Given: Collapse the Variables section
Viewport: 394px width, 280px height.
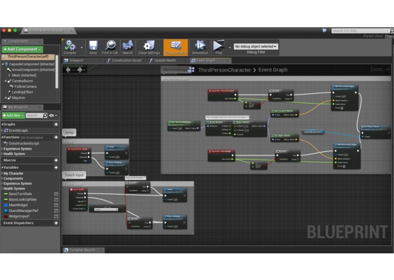Looking at the screenshot, I should [x=2, y=168].
